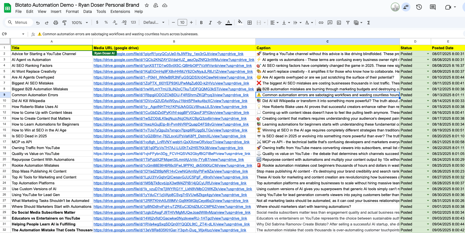
Task: Open Drive link for AI Agent vs Automation
Action: [x=174, y=60]
